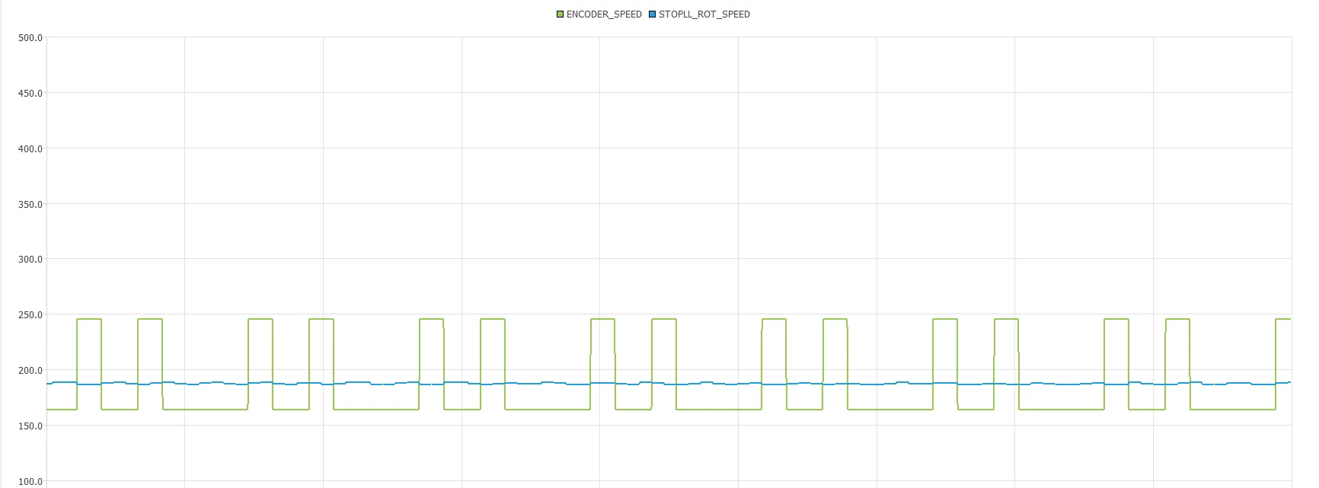Screen dimensions: 1319x488
Task: Select the 450.0 y-axis label
Action: [x=30, y=94]
